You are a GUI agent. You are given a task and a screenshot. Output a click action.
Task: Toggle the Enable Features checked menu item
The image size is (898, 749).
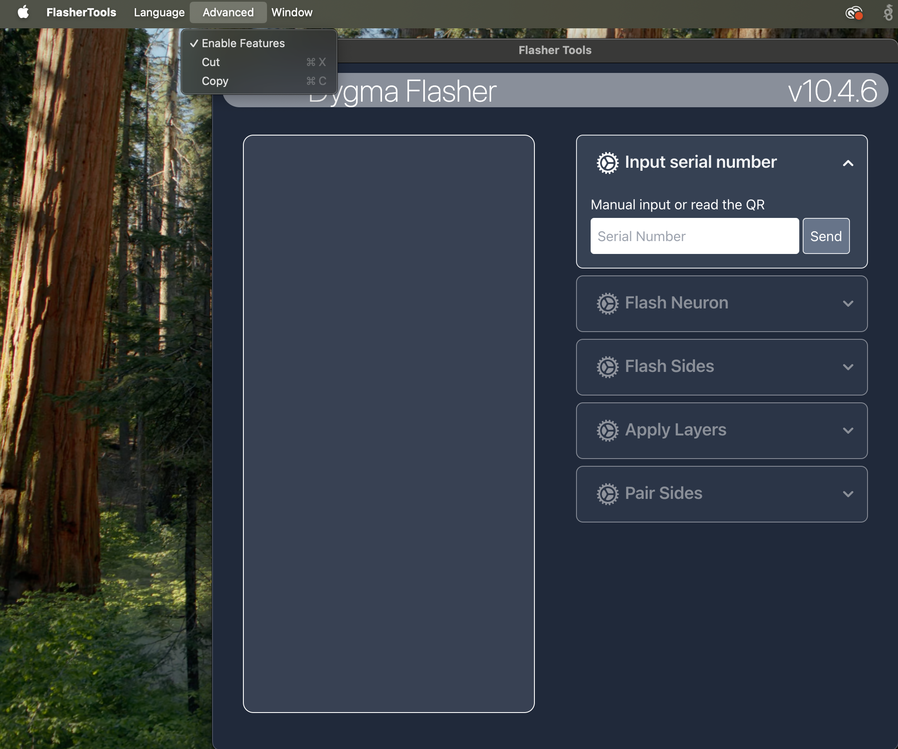click(x=259, y=43)
